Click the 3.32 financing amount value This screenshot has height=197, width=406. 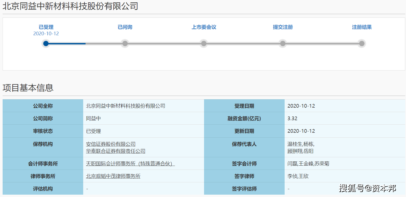click(292, 119)
